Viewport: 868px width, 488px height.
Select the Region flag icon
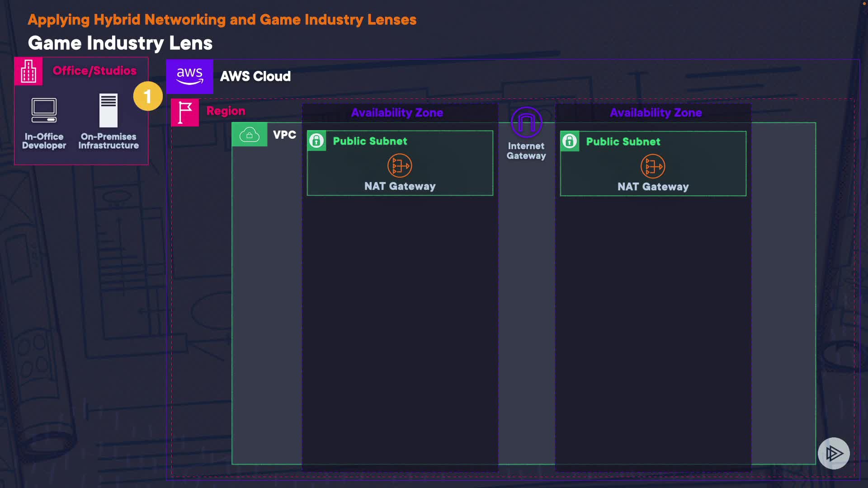pyautogui.click(x=185, y=113)
